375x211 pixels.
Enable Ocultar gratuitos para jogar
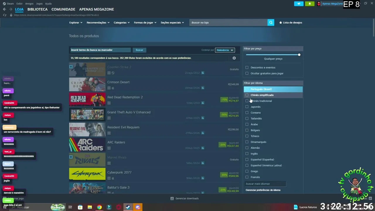point(247,73)
